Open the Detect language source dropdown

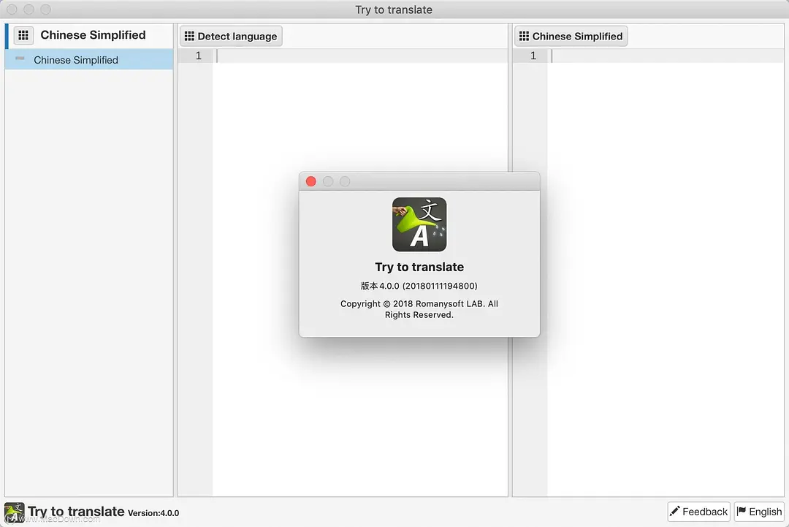[x=231, y=36]
